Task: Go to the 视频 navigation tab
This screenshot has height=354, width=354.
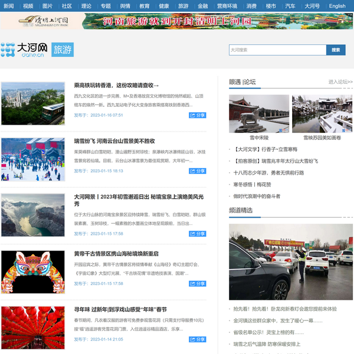Action: tap(28, 6)
